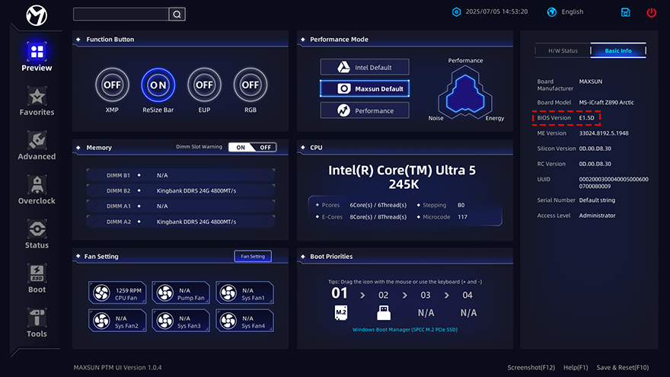The image size is (670, 377).
Task: Click the BIOS Version E1.5D value
Action: (587, 118)
